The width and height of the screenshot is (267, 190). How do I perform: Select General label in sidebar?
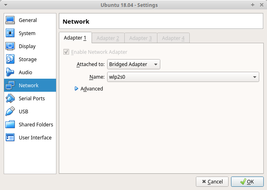coord(28,20)
